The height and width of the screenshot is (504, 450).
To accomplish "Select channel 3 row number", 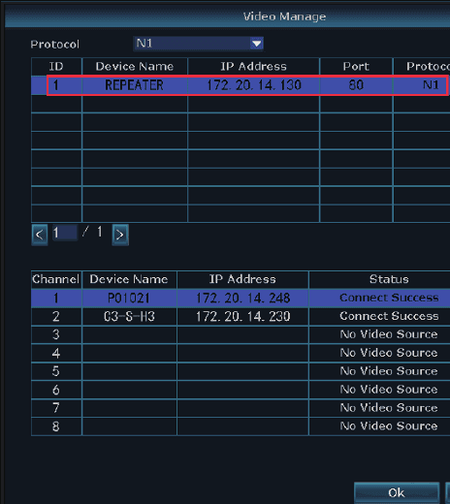I will click(x=56, y=334).
